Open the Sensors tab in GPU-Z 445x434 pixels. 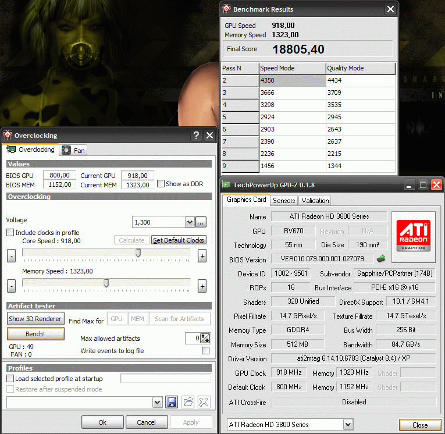[x=284, y=200]
